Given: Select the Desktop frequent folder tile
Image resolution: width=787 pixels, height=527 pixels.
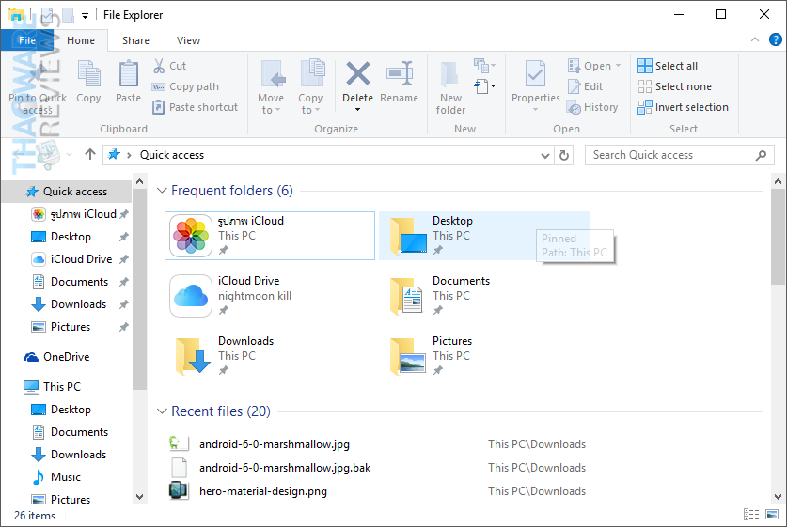Looking at the screenshot, I should [x=484, y=236].
